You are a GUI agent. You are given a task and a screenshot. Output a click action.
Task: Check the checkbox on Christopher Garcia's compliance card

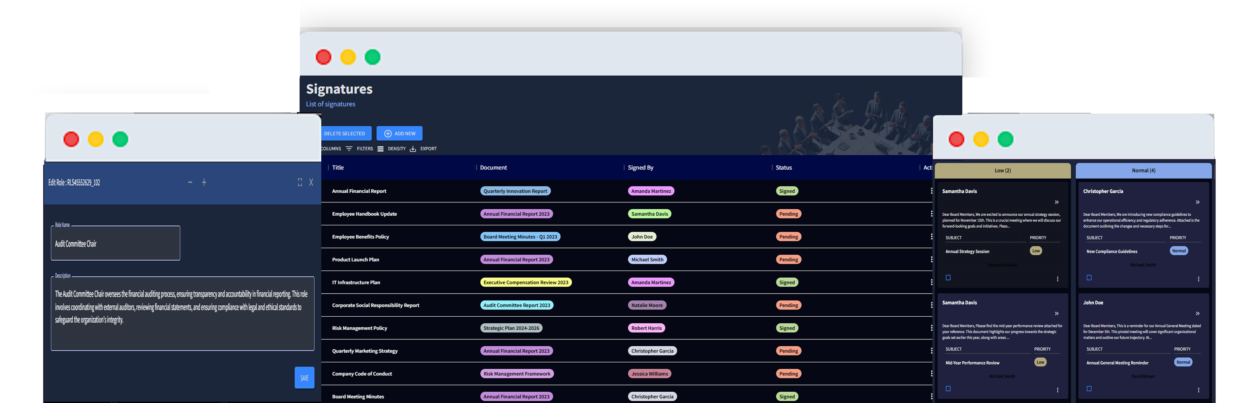pos(1089,278)
